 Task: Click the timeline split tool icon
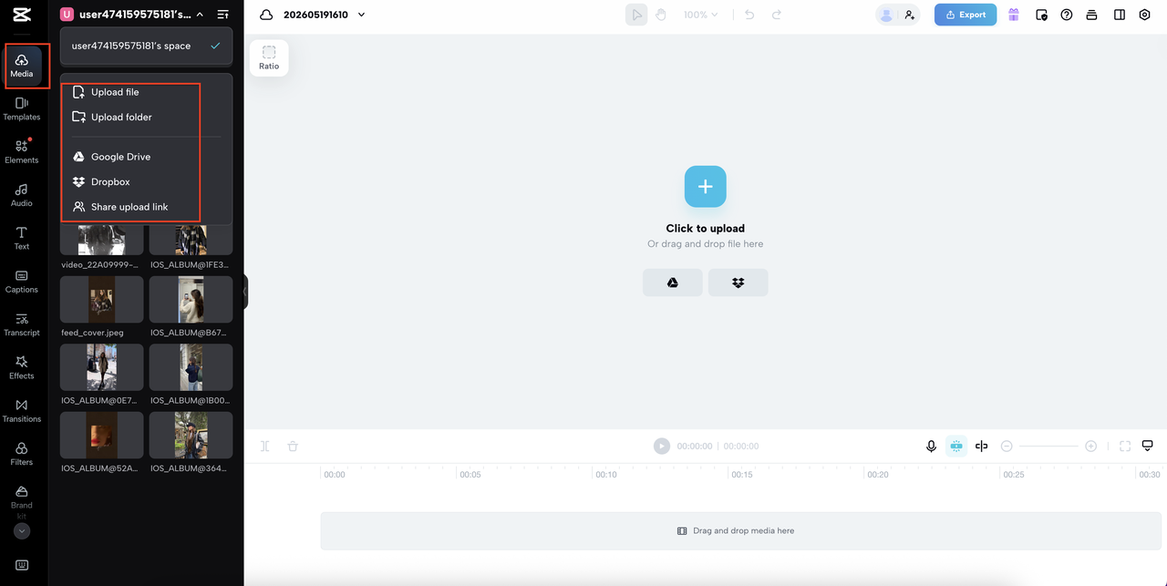(x=265, y=447)
